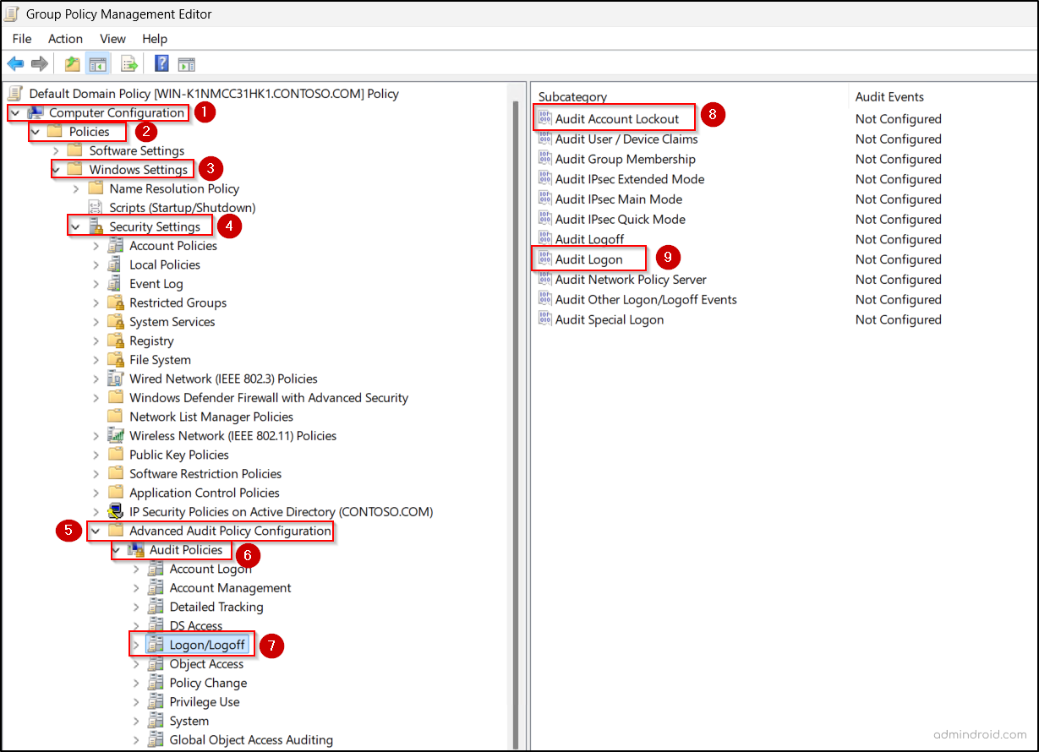Click the Back navigation arrow
Image resolution: width=1039 pixels, height=752 pixels.
click(x=15, y=63)
